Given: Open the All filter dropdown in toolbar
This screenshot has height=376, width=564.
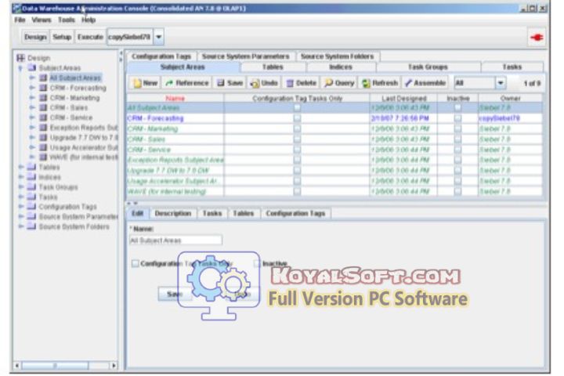Looking at the screenshot, I should (501, 83).
